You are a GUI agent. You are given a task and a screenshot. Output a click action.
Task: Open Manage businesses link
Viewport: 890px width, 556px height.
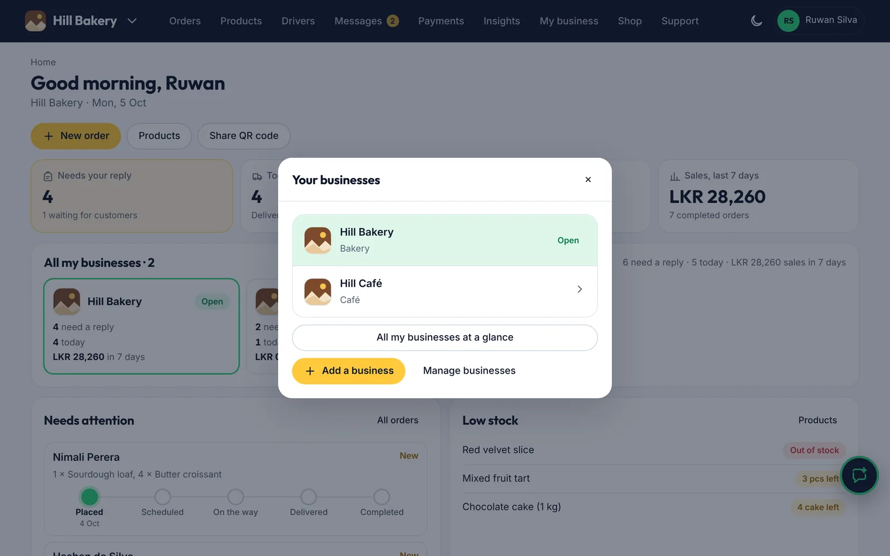coord(469,371)
